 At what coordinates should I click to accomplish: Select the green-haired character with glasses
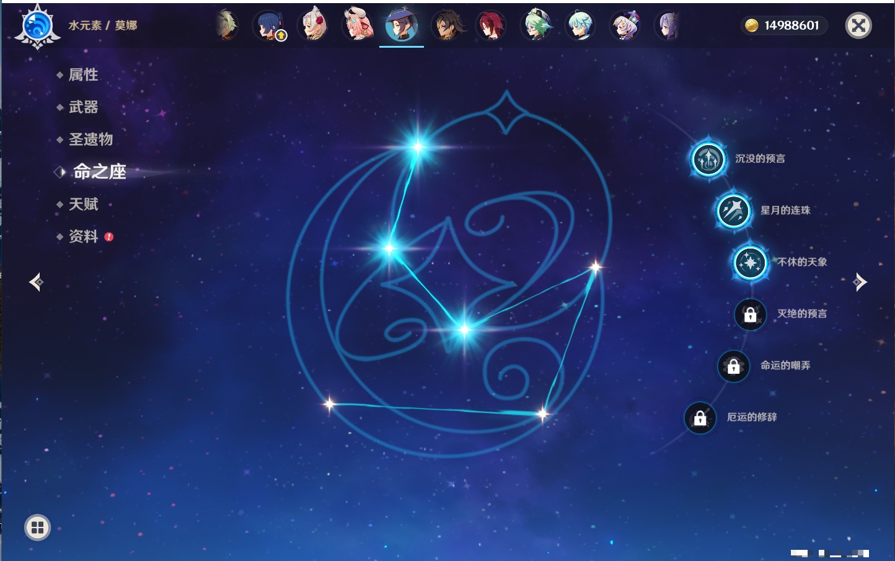536,25
